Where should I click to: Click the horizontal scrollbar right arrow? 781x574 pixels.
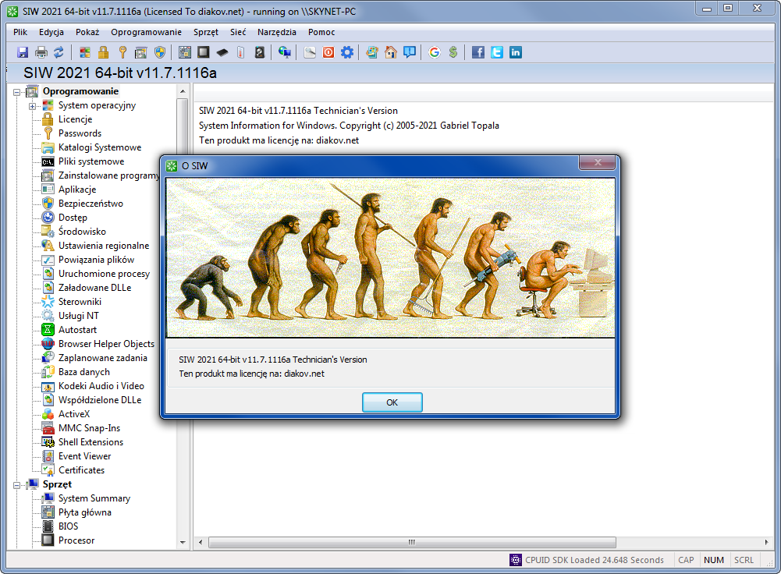click(x=766, y=542)
